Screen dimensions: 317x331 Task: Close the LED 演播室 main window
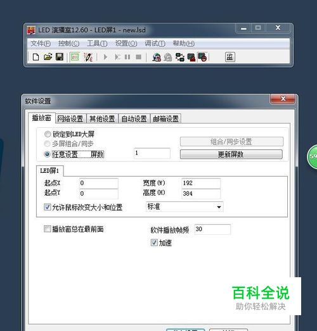(x=278, y=28)
